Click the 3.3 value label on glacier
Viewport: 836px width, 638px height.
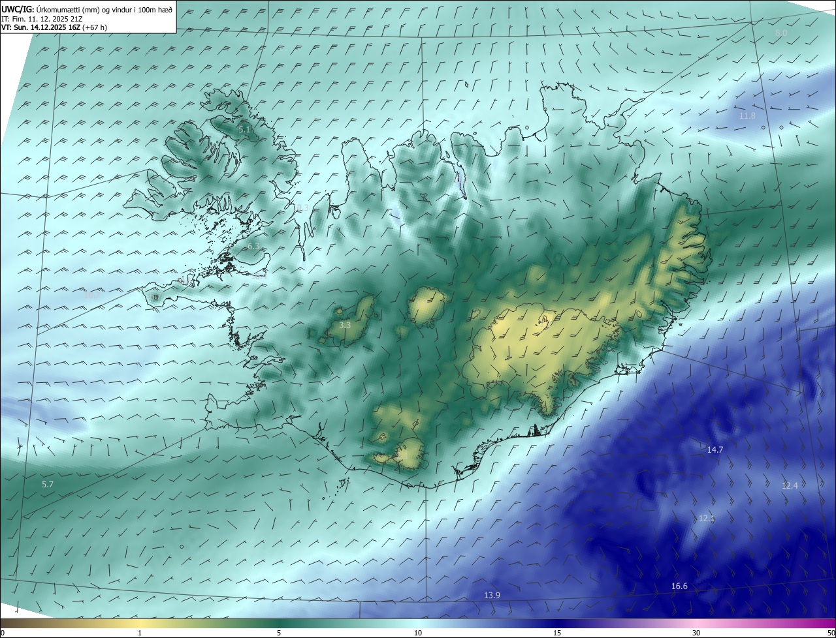tap(346, 325)
